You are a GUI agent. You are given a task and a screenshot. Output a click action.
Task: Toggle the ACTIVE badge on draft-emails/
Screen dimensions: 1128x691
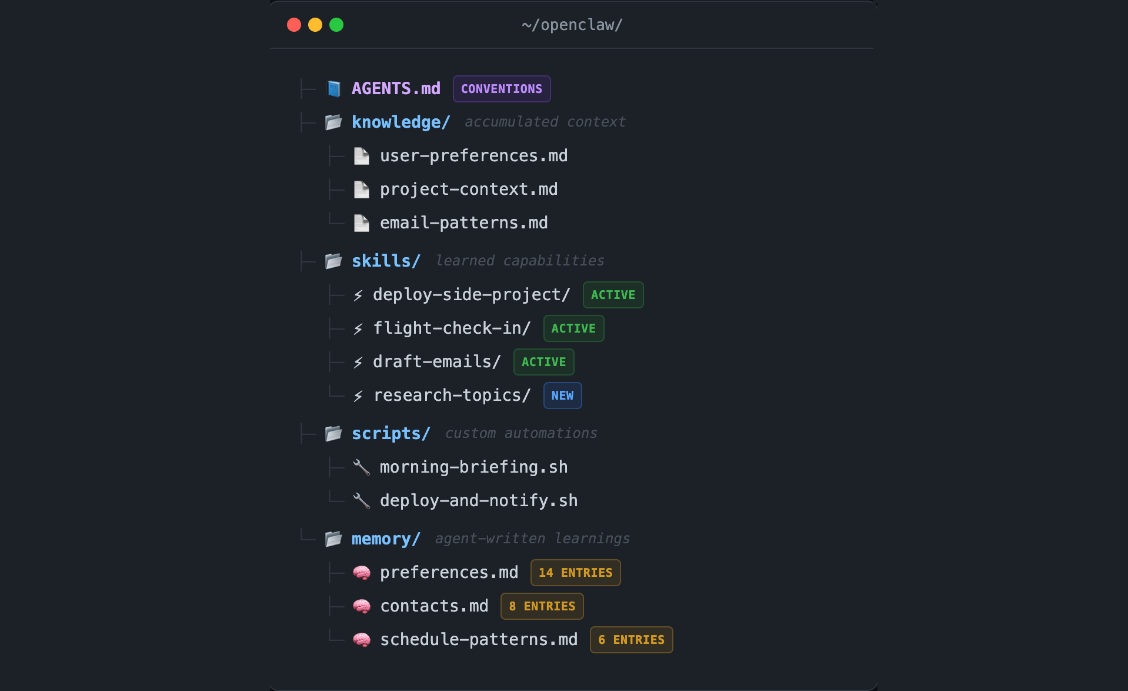543,362
